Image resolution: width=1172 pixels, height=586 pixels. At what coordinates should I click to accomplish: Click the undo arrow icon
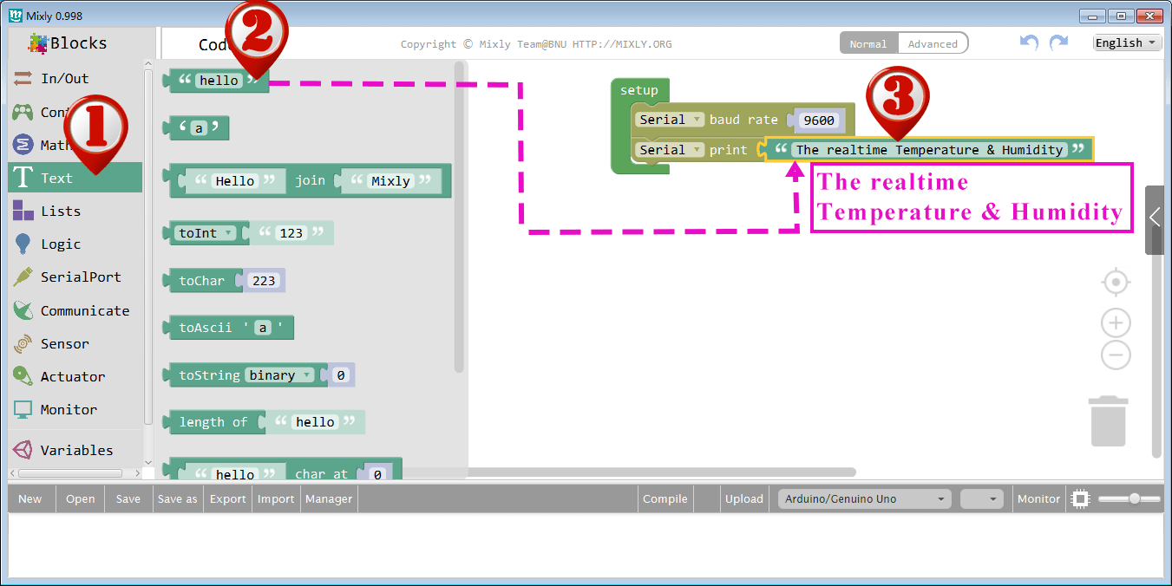[x=1029, y=42]
